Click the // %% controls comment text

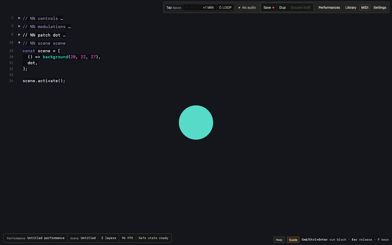40,19
